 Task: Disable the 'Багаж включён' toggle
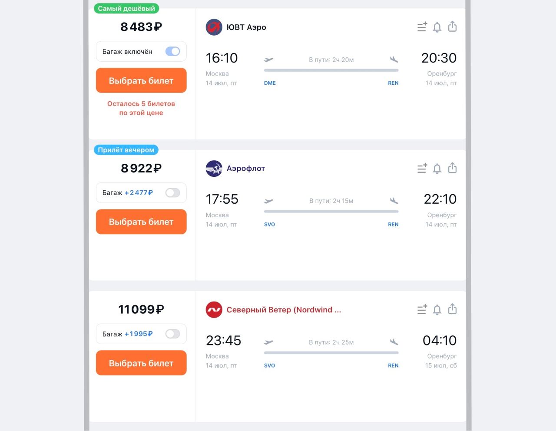172,51
